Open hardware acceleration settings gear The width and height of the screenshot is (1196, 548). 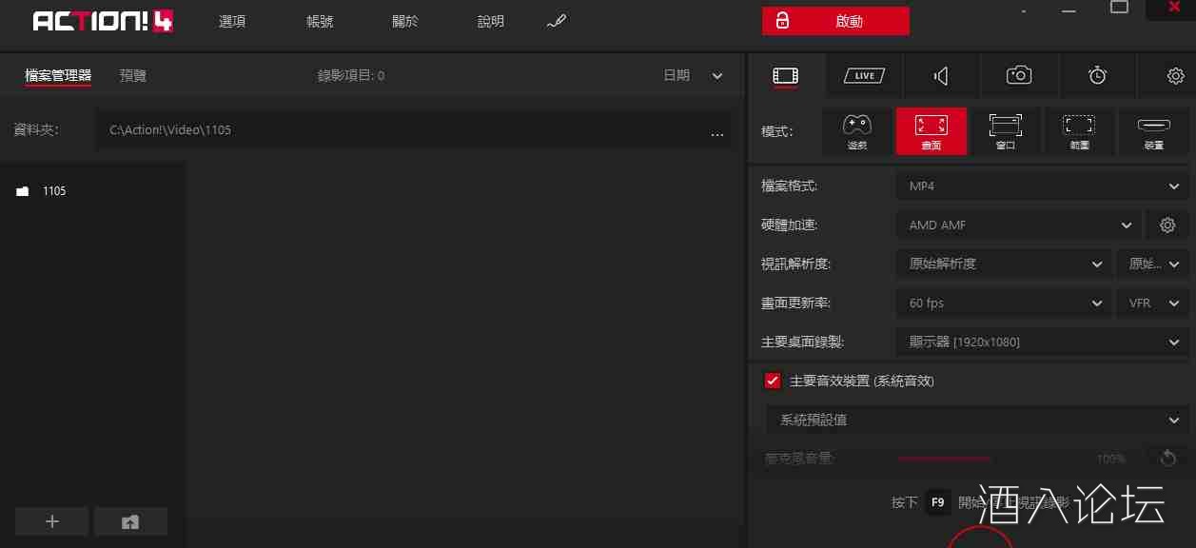pos(1167,225)
